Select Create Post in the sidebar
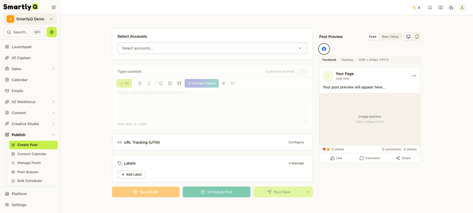The image size is (473, 213). tap(33, 145)
